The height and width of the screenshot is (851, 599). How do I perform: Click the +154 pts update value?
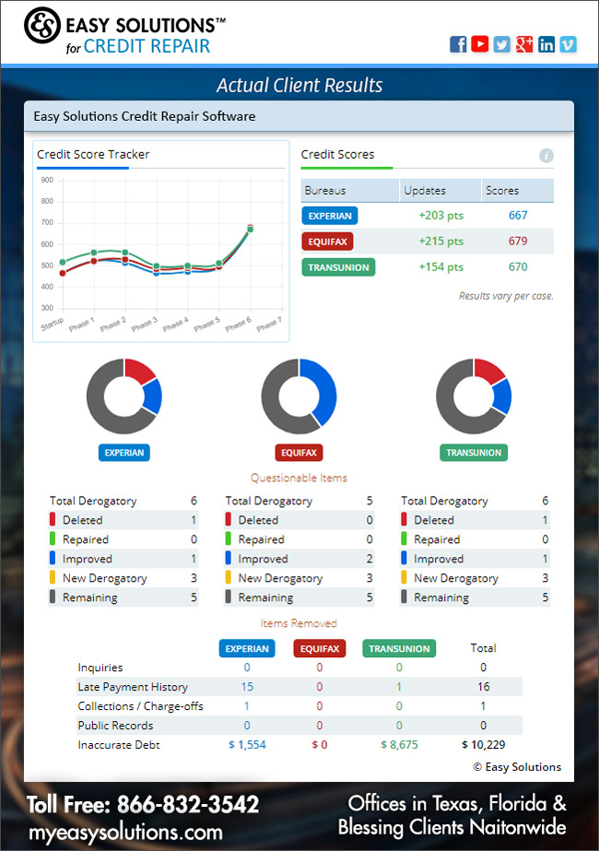point(440,267)
